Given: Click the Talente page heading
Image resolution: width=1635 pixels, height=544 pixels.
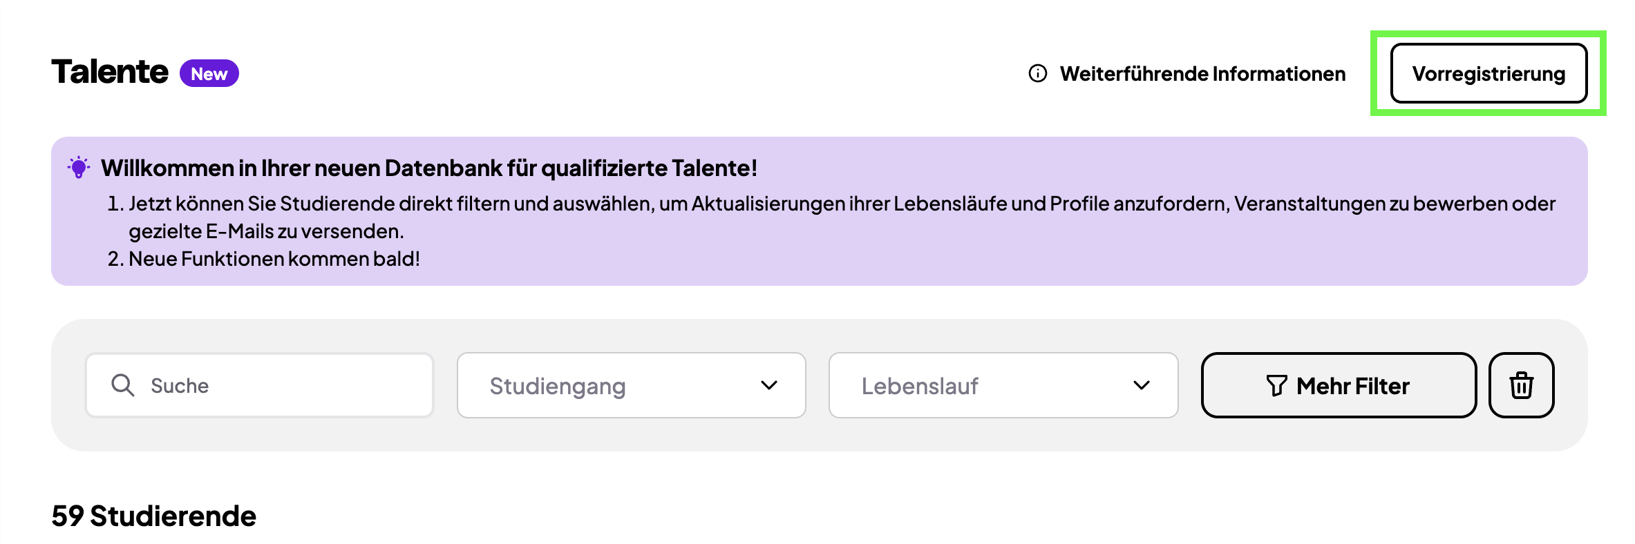Looking at the screenshot, I should point(109,72).
